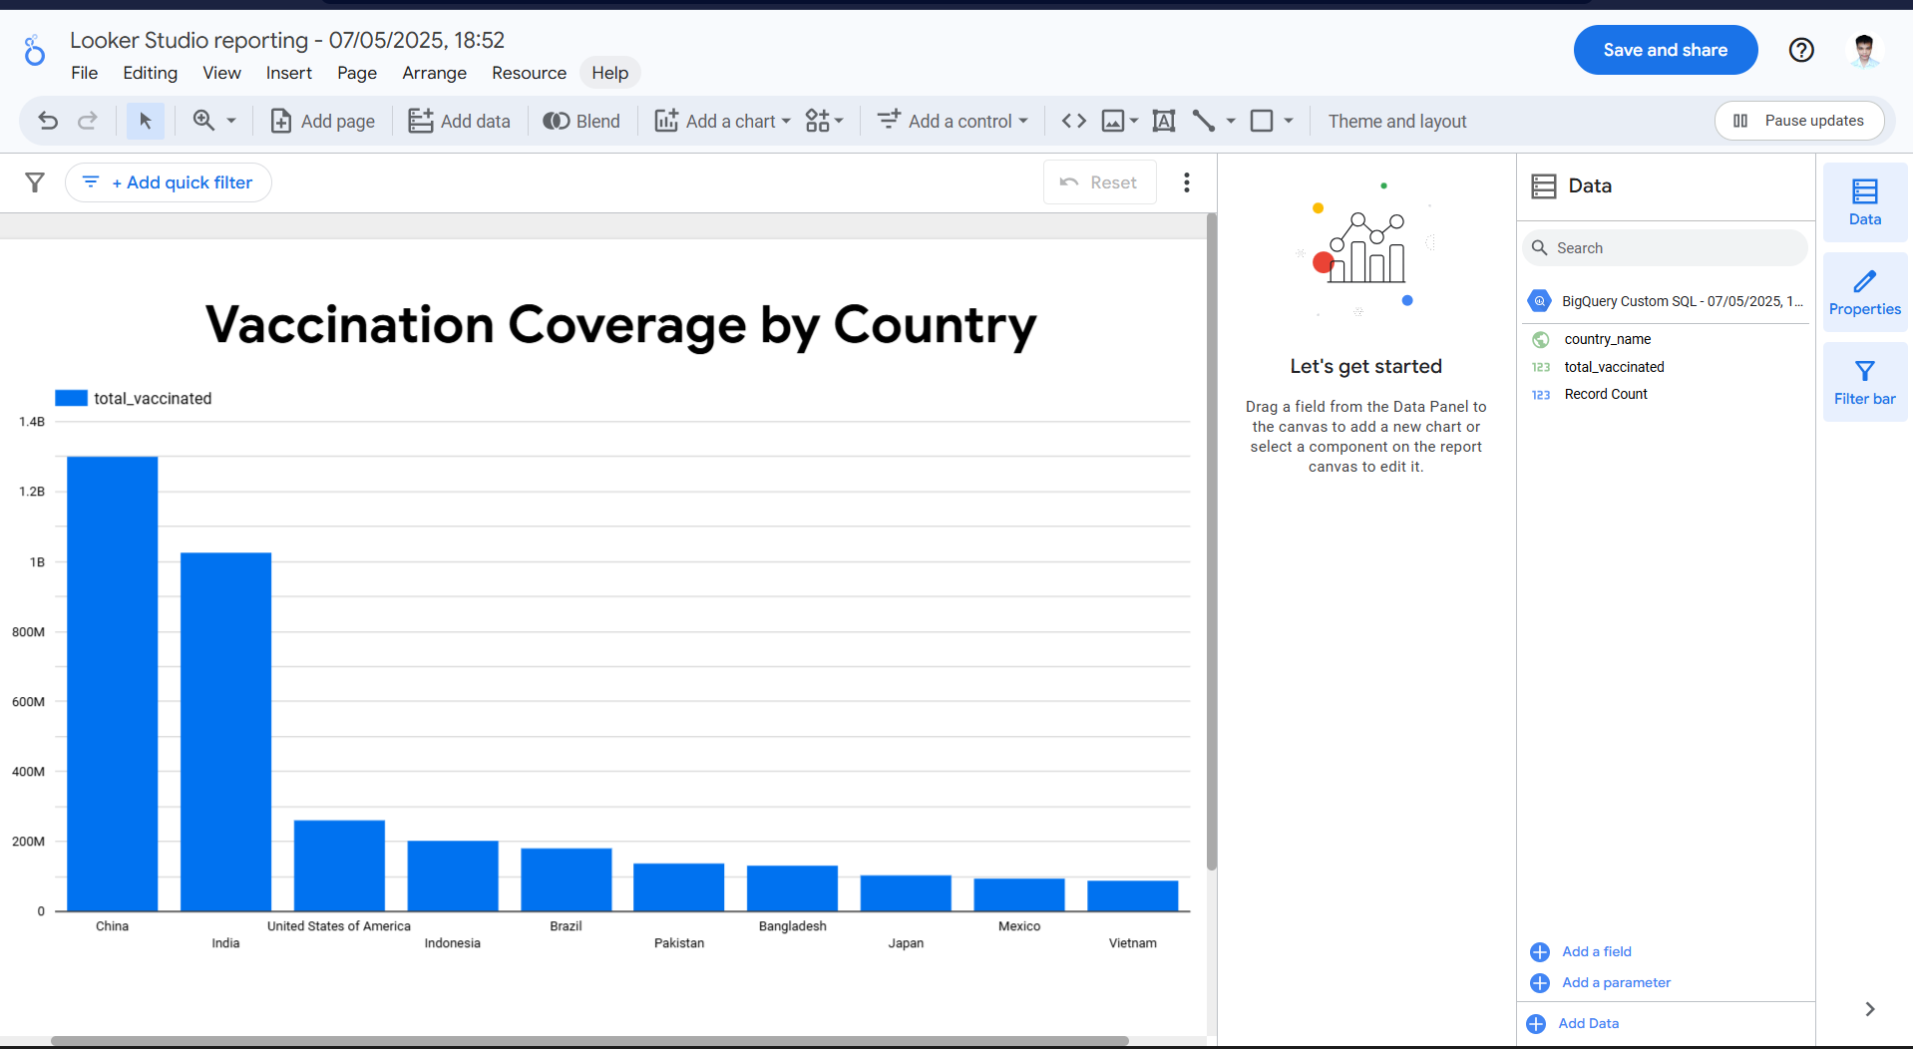Select the country_name field
The height and width of the screenshot is (1049, 1913).
tap(1607, 339)
